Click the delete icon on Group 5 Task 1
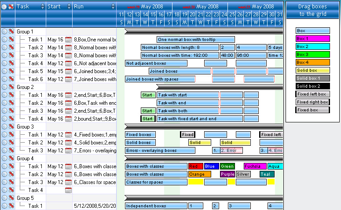The width and height of the screenshot is (341, 210). coord(11,206)
